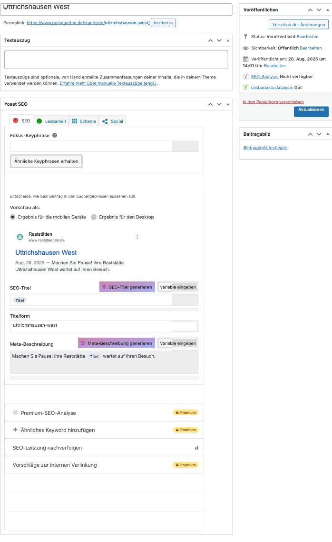Image resolution: width=332 pixels, height=542 pixels.
Task: Open the Schema tab
Action: tap(83, 121)
